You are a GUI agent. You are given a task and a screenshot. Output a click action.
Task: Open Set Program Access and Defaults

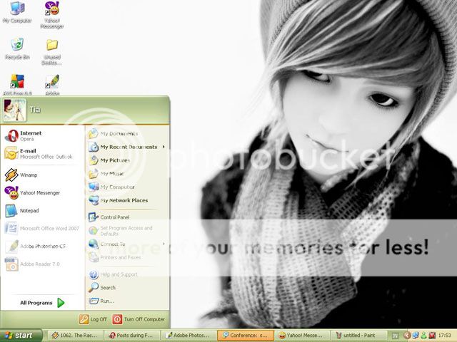point(127,231)
